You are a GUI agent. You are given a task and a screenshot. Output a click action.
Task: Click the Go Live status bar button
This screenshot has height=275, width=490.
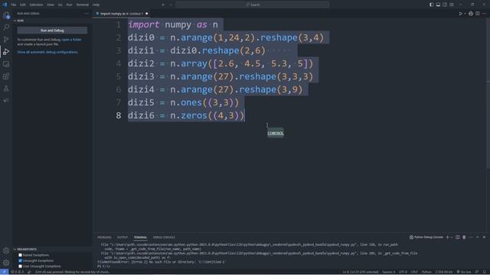pyautogui.click(x=464, y=272)
